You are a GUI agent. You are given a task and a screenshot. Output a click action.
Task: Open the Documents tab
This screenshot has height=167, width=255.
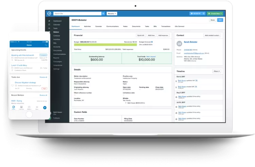coord(136,26)
